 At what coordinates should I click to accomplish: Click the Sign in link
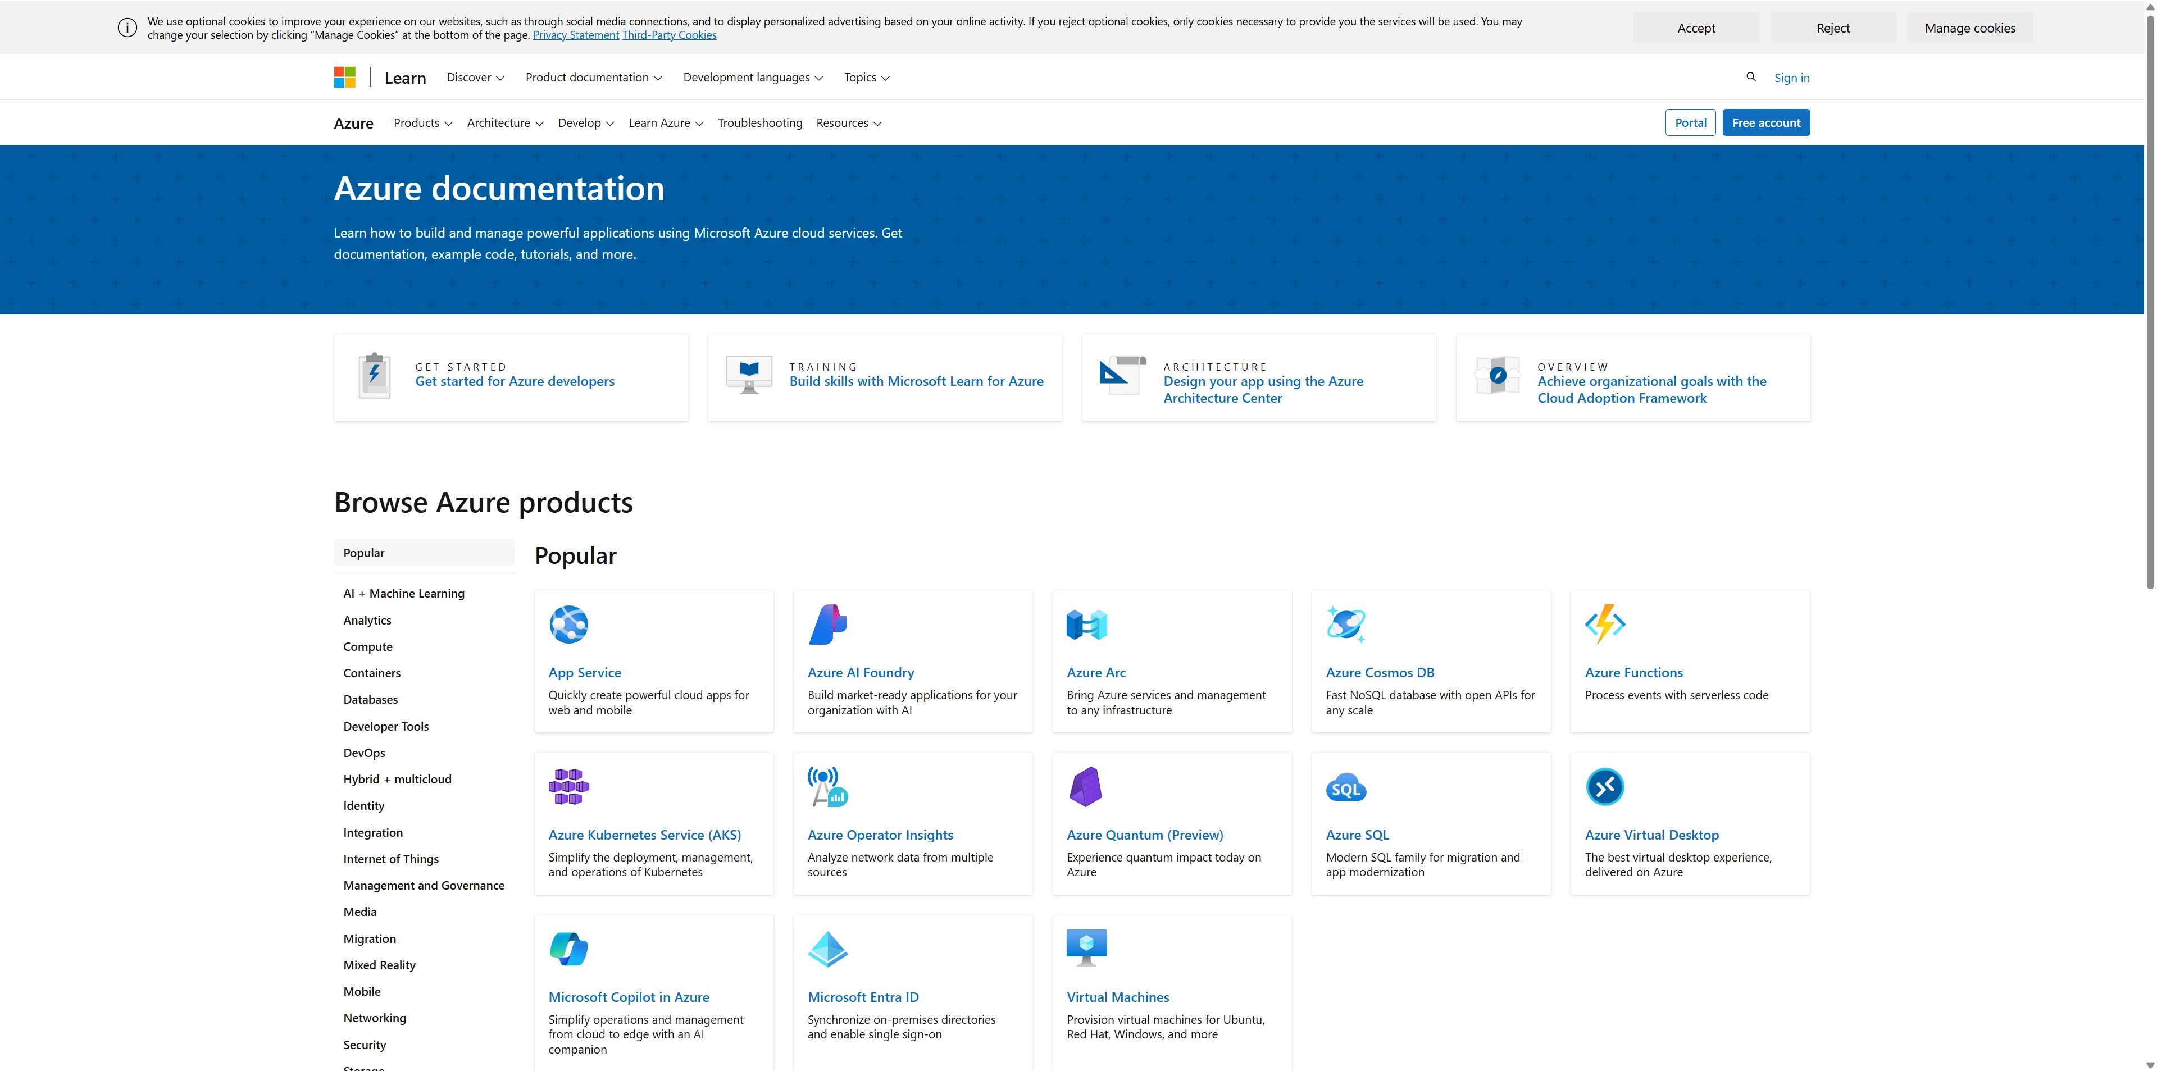coord(1791,77)
